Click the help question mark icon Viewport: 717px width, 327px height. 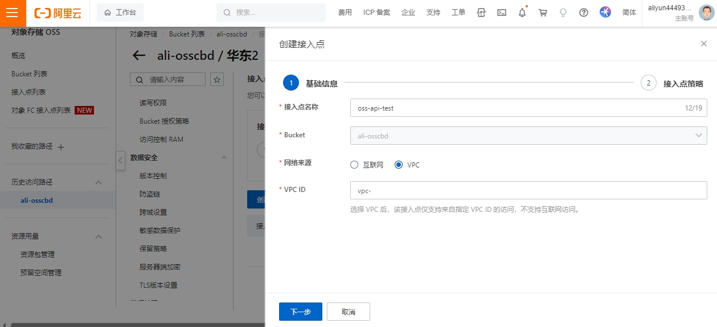coord(583,13)
